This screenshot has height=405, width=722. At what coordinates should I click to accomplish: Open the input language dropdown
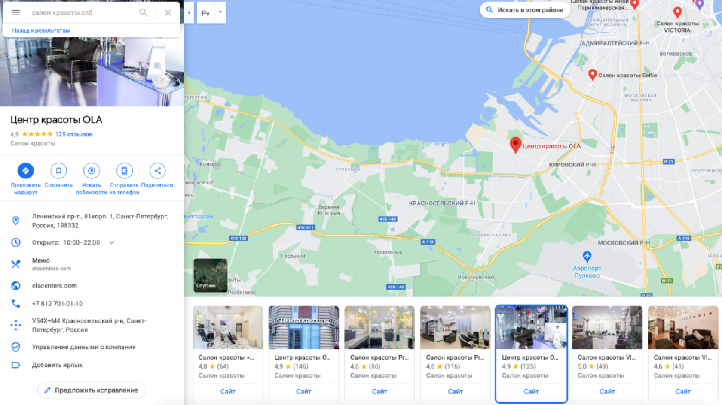click(x=220, y=12)
